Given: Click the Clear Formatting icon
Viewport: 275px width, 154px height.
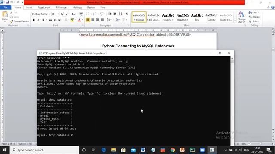Looking at the screenshot, I should tap(81, 14).
